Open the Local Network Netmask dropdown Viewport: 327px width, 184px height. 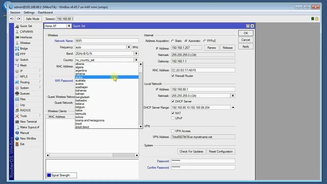[x=233, y=96]
